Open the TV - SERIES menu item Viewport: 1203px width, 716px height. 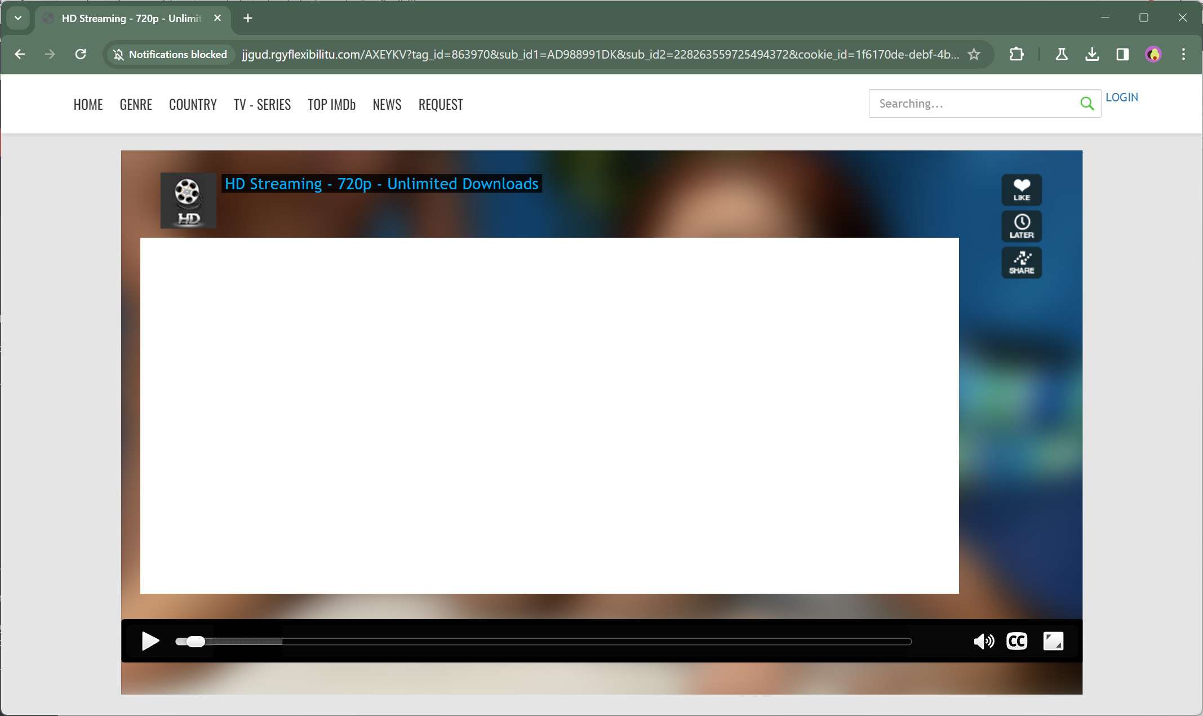click(262, 105)
